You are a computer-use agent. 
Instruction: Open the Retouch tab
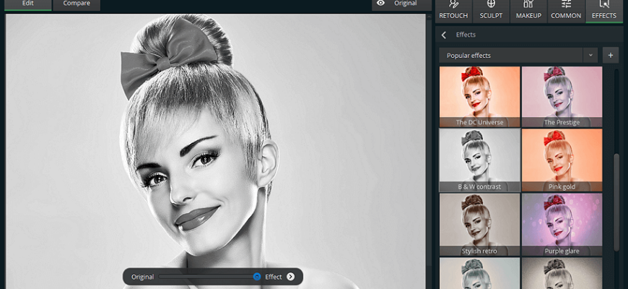pos(453,11)
